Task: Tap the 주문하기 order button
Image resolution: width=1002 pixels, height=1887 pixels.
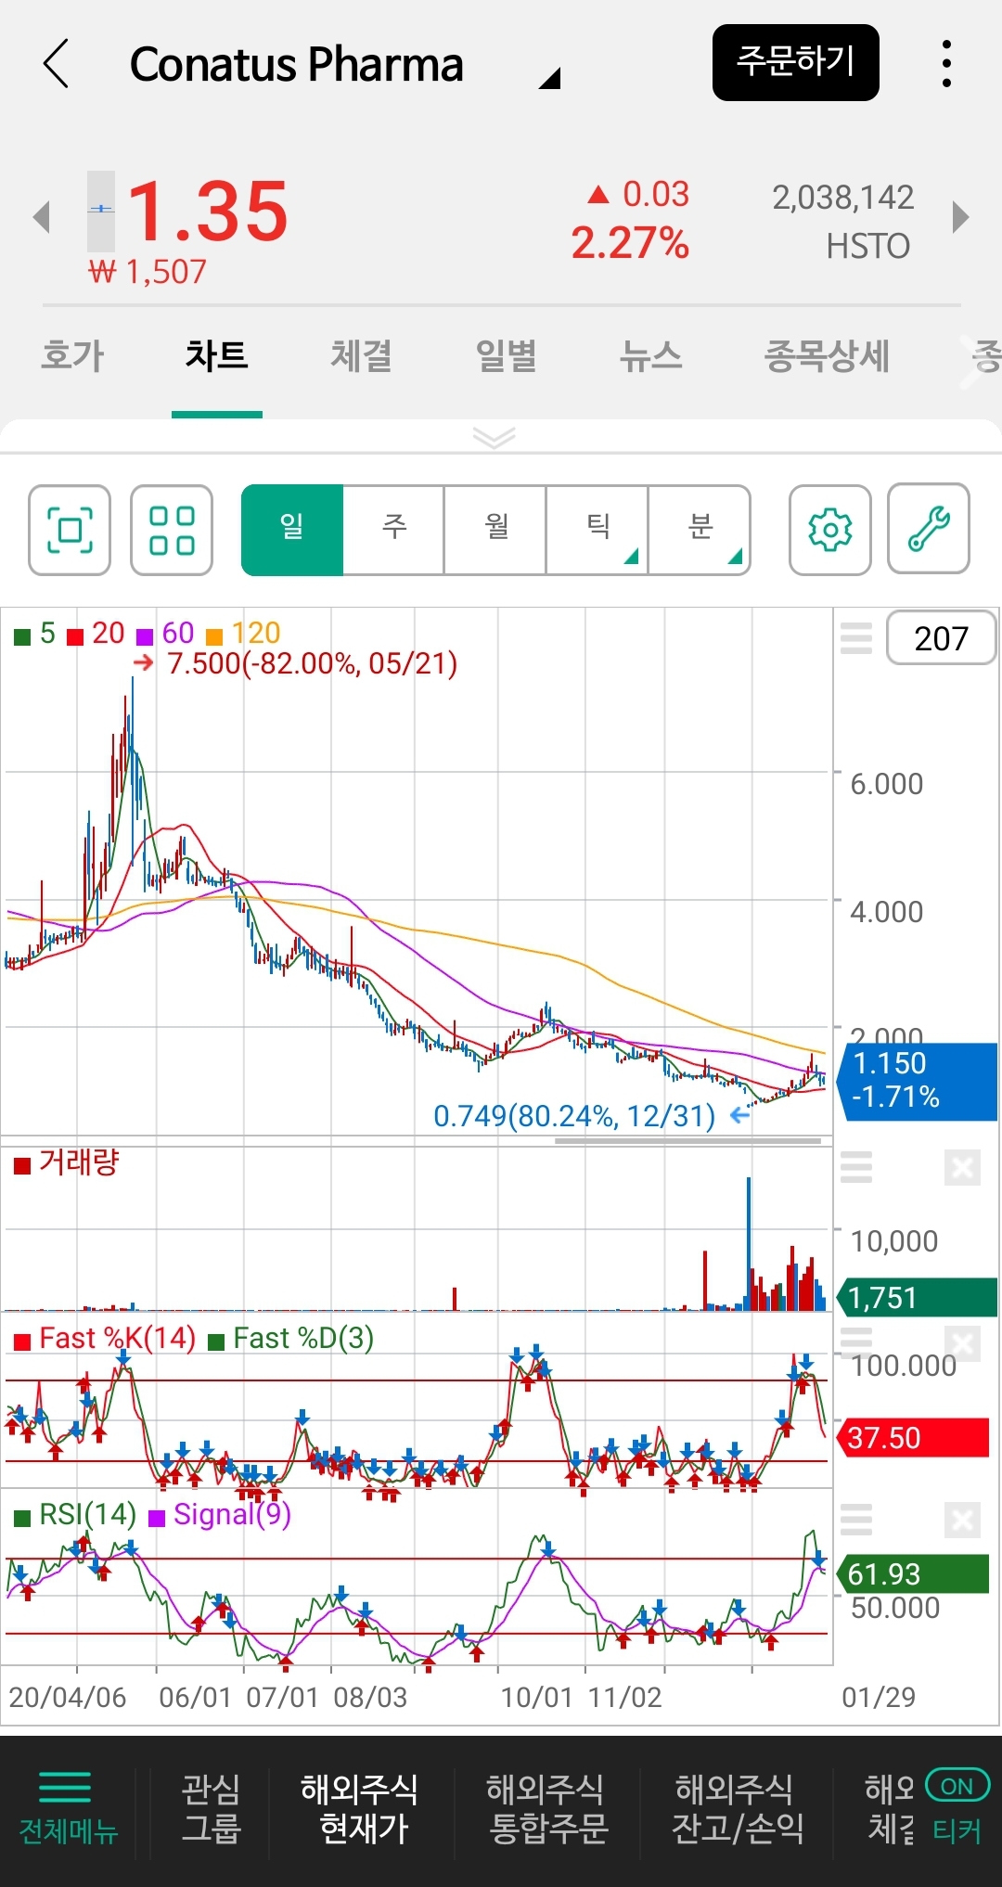Action: (795, 62)
